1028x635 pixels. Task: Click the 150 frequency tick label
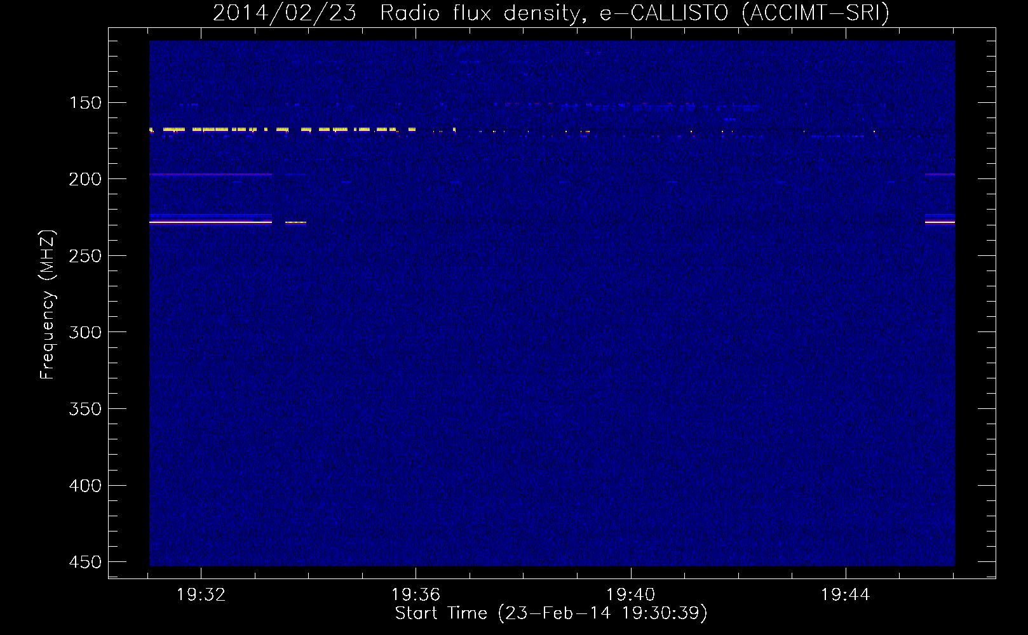click(x=85, y=103)
